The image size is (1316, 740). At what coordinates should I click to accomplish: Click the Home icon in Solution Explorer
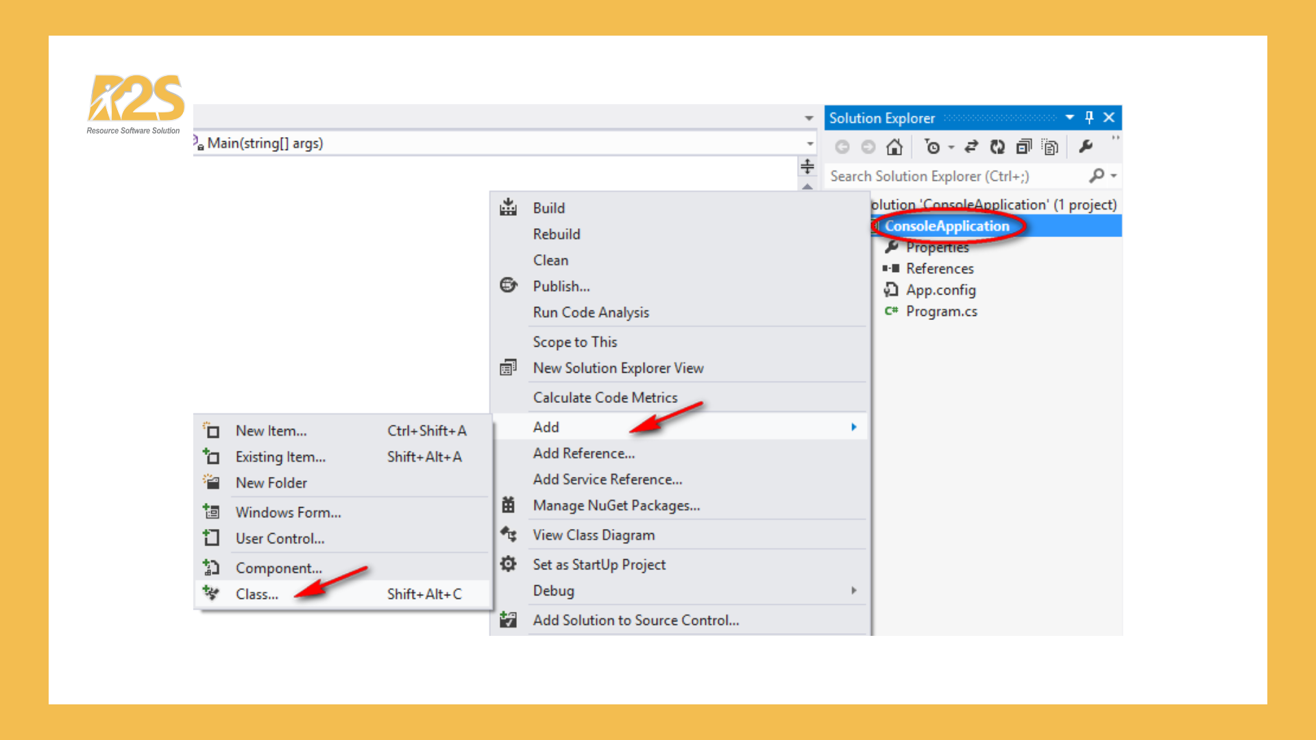tap(894, 147)
